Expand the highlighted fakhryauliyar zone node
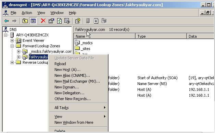Image resolution: width=215 pixels, height=133 pixels. (18, 57)
